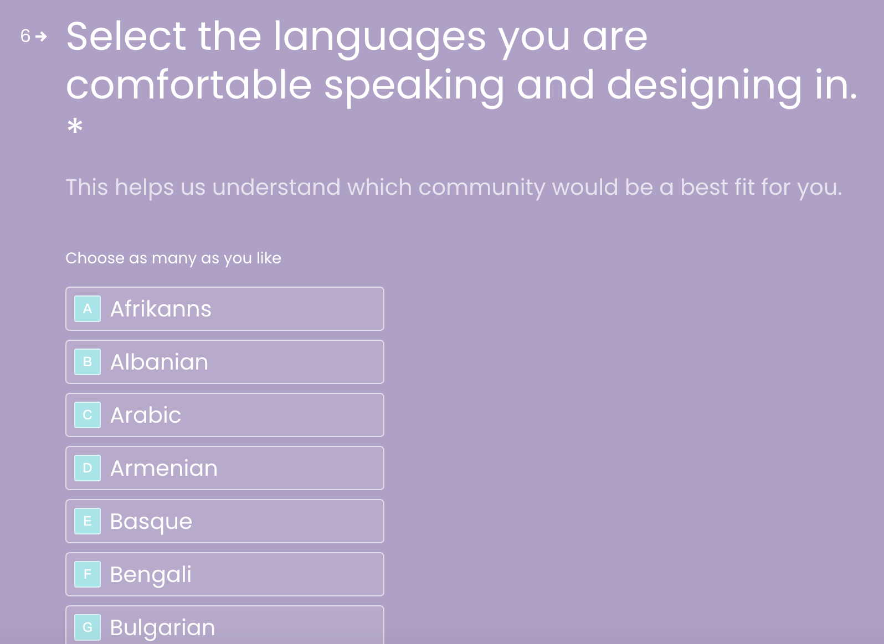
Task: Click the F key badge for Bengali
Action: 88,574
